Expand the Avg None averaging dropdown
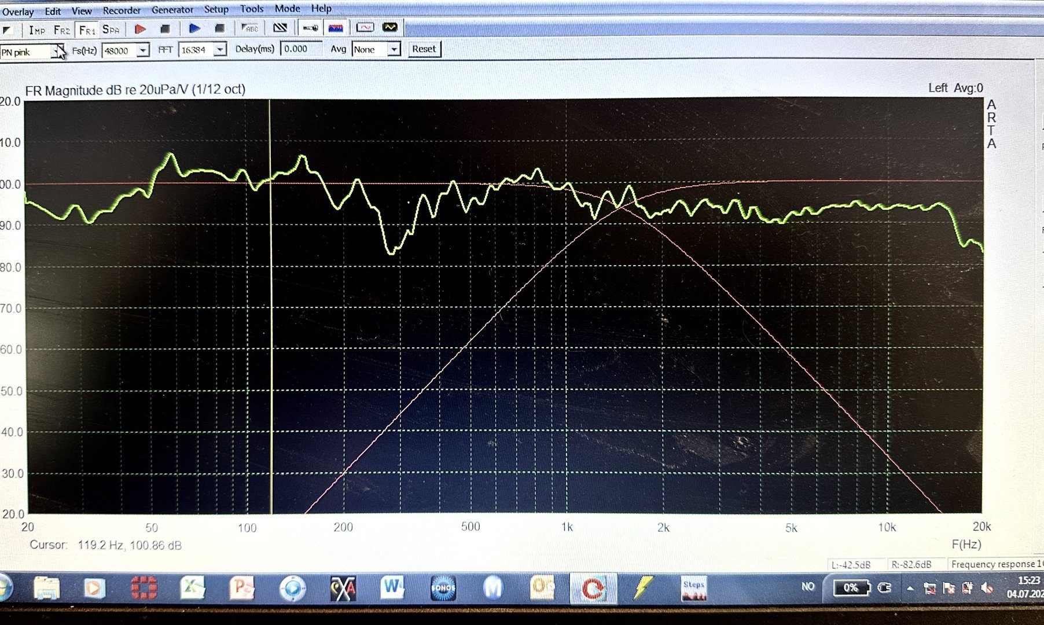 pos(394,50)
